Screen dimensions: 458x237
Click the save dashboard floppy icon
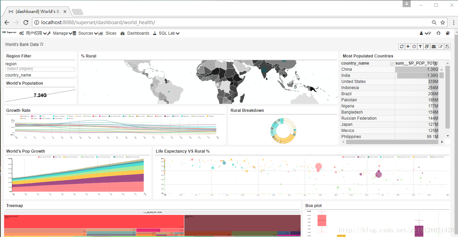pos(447,47)
